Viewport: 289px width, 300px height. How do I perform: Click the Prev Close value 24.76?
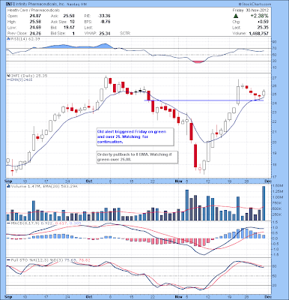(34, 33)
